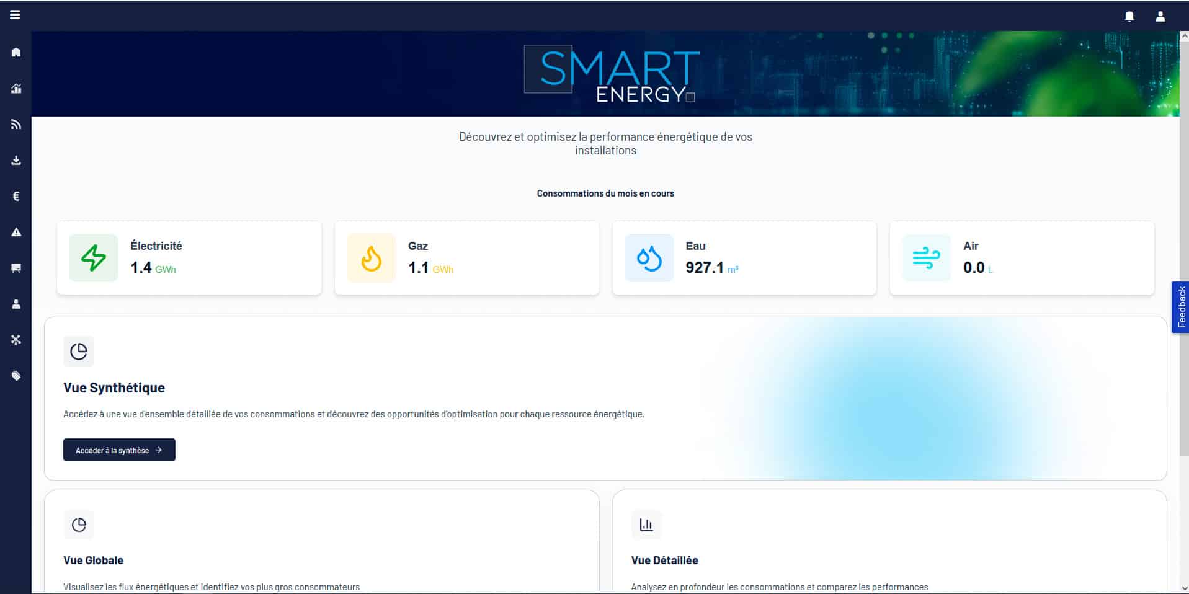Open notifications bell in top bar
This screenshot has height=594, width=1189.
click(1129, 17)
